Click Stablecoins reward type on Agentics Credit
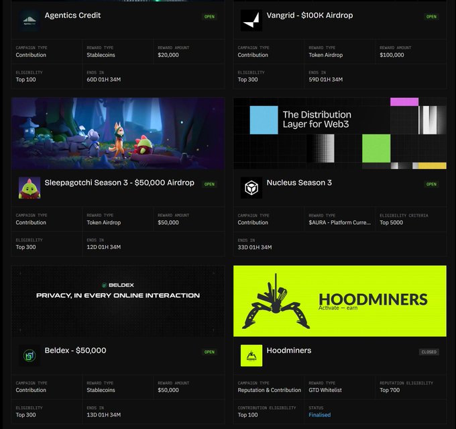Image resolution: width=456 pixels, height=429 pixels. click(101, 55)
